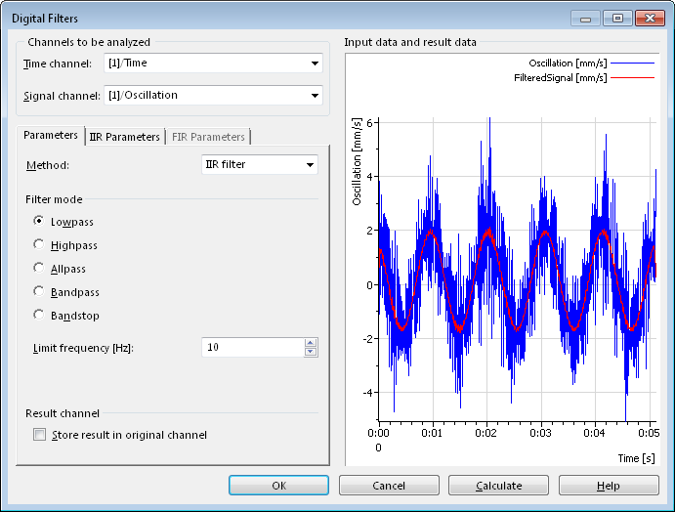Viewport: 675px width, 512px height.
Task: Enable Store result in original channel
Action: pos(40,435)
